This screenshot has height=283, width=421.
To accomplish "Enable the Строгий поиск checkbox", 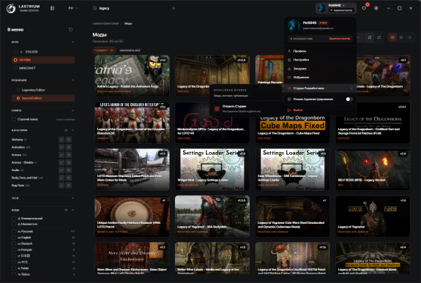I will tap(14, 119).
